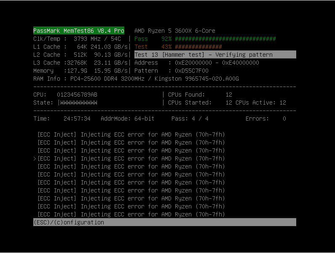
Task: Click the L1 Cache 64K 241.03 GB/s row
Action: 80,47
